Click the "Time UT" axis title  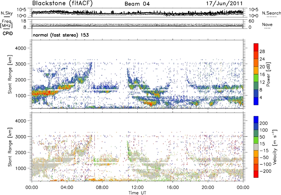(x=137, y=193)
